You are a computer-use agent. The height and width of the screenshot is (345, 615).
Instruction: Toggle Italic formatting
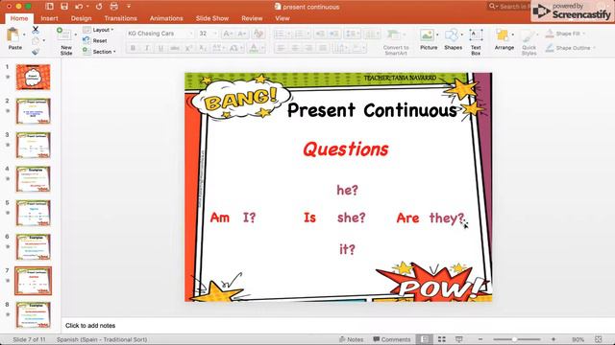(x=147, y=48)
